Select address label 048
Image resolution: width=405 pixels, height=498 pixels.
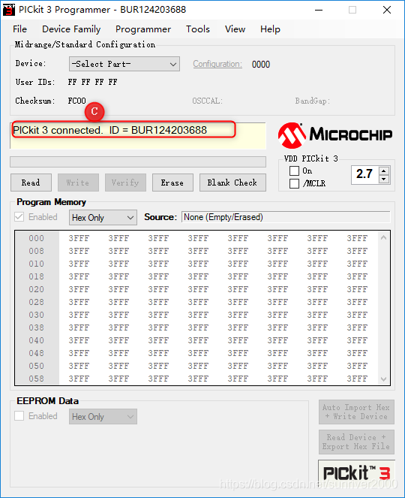37,353
